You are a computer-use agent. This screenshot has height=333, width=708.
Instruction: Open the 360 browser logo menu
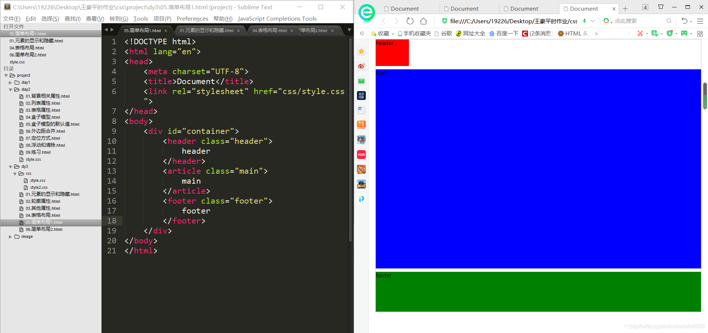coord(366,13)
